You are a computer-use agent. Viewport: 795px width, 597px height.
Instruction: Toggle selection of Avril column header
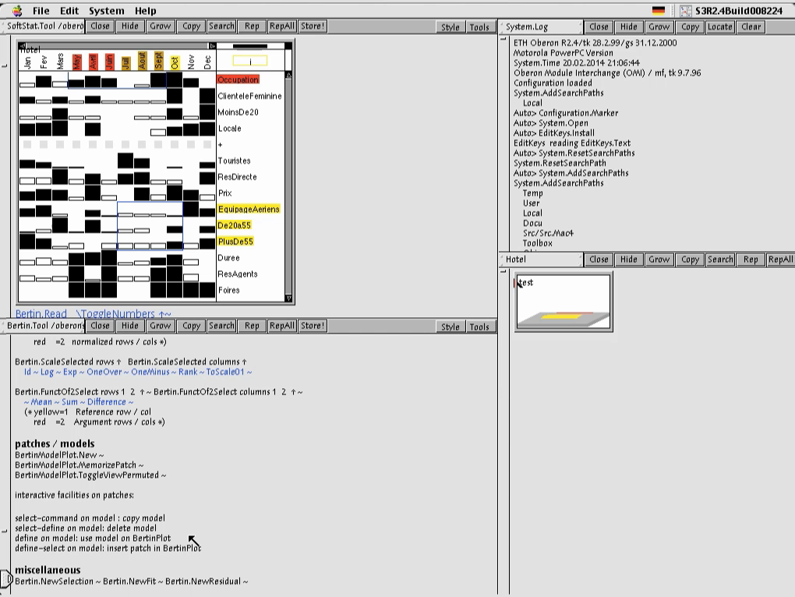94,62
